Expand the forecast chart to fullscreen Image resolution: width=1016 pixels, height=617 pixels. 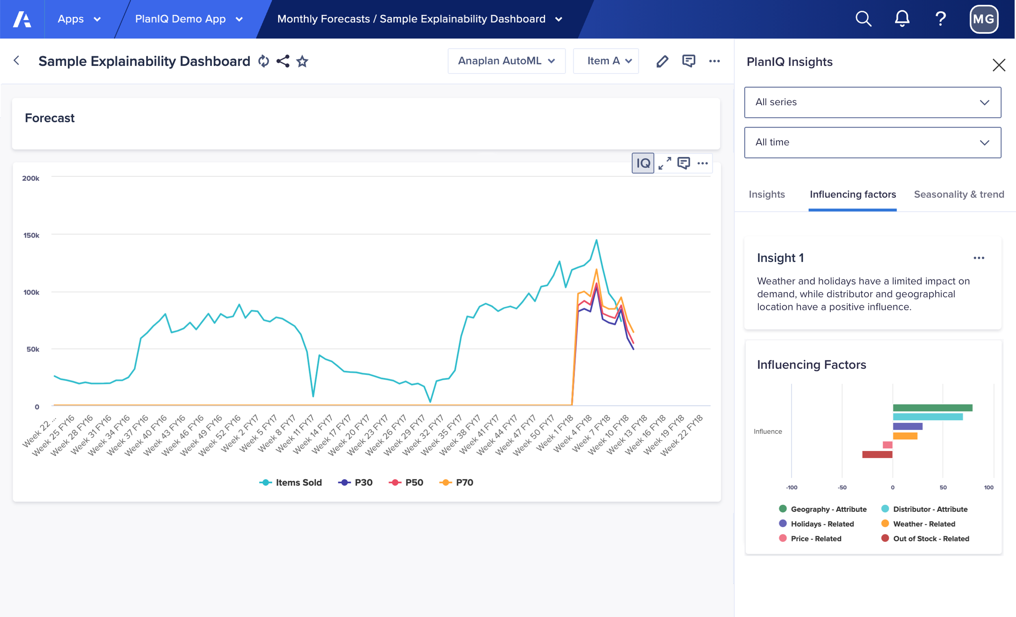(664, 163)
